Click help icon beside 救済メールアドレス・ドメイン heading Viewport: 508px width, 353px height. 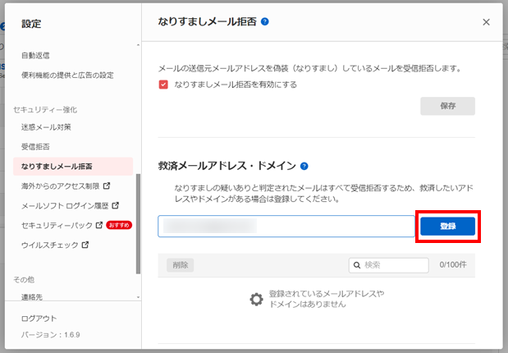coord(304,166)
